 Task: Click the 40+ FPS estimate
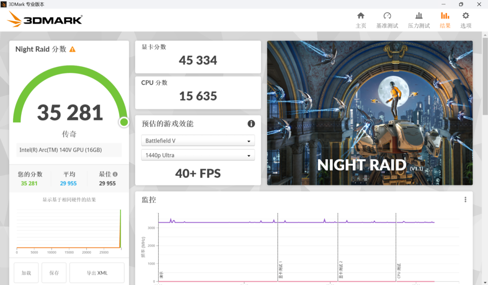(x=198, y=174)
